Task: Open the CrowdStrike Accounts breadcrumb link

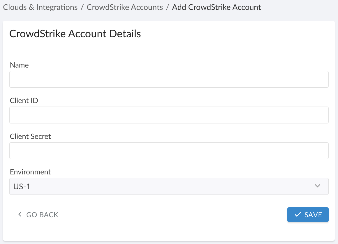Action: 125,7
